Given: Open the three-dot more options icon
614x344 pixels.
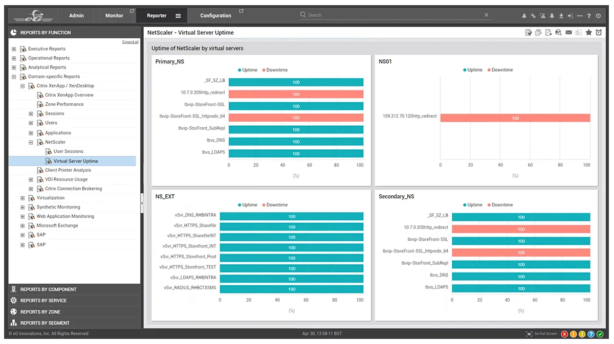Looking at the screenshot, I should (580, 16).
